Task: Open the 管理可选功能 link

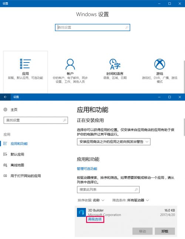Action: pos(87,169)
